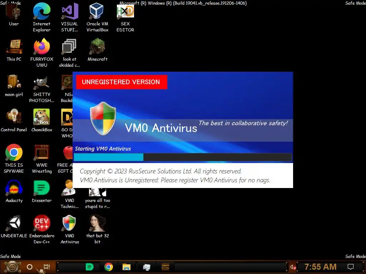
Task: Open the VM0 Technic... shortcut
Action: click(69, 194)
